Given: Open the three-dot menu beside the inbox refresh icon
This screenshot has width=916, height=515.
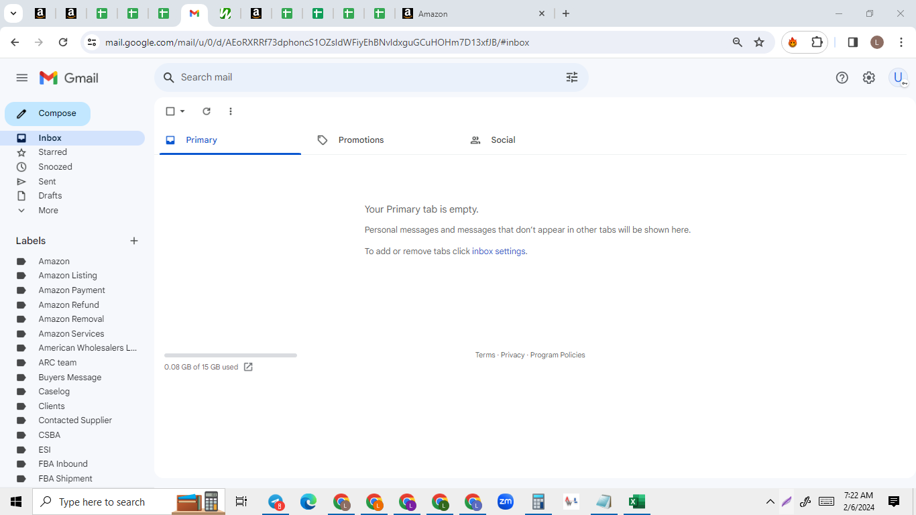Looking at the screenshot, I should tap(231, 111).
